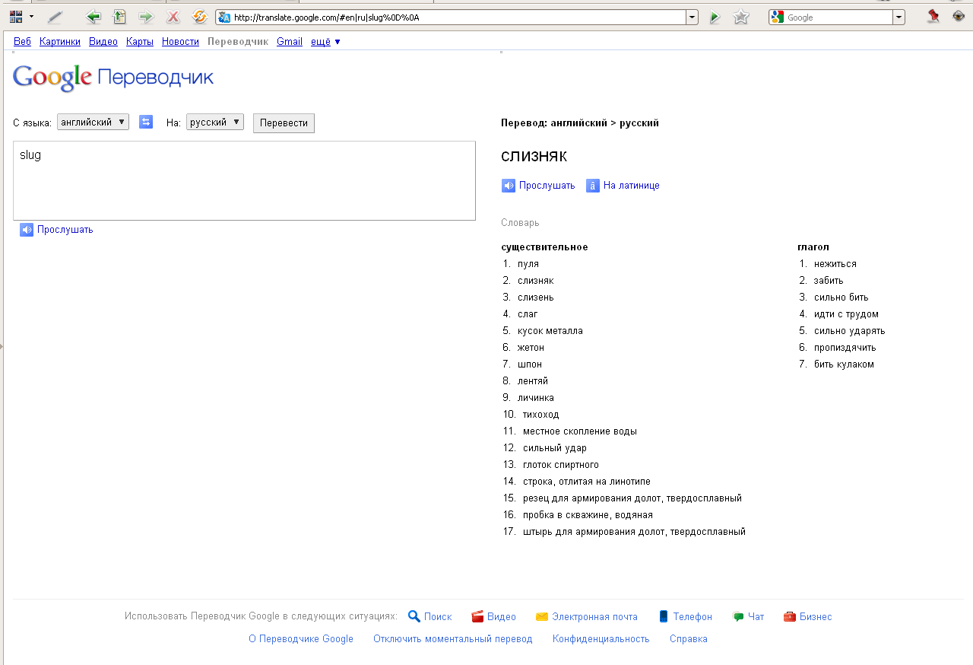Click the star bookmark icon
973x665 pixels.
740,17
